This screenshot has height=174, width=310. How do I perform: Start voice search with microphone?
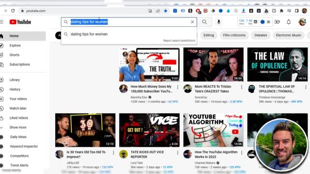click(218, 22)
